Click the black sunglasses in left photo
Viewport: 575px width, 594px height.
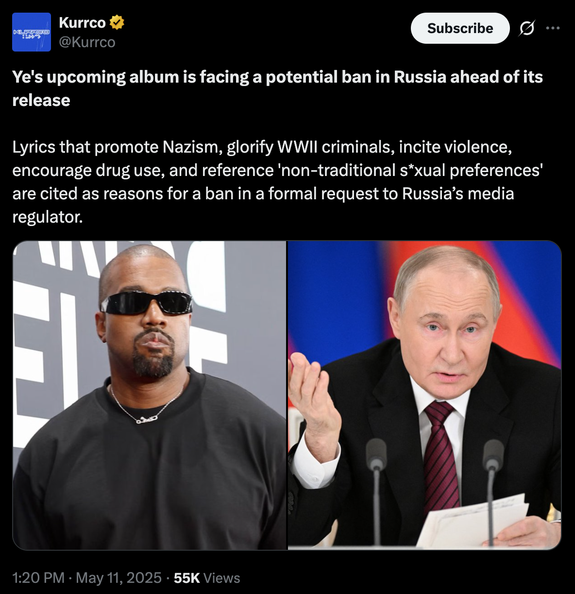(x=147, y=303)
